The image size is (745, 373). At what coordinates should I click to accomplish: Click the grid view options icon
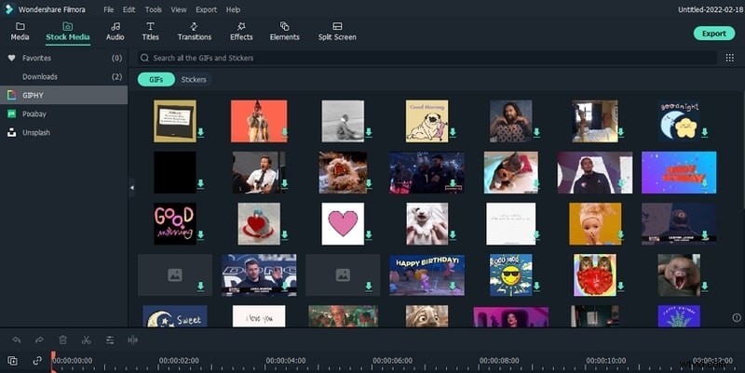point(730,58)
